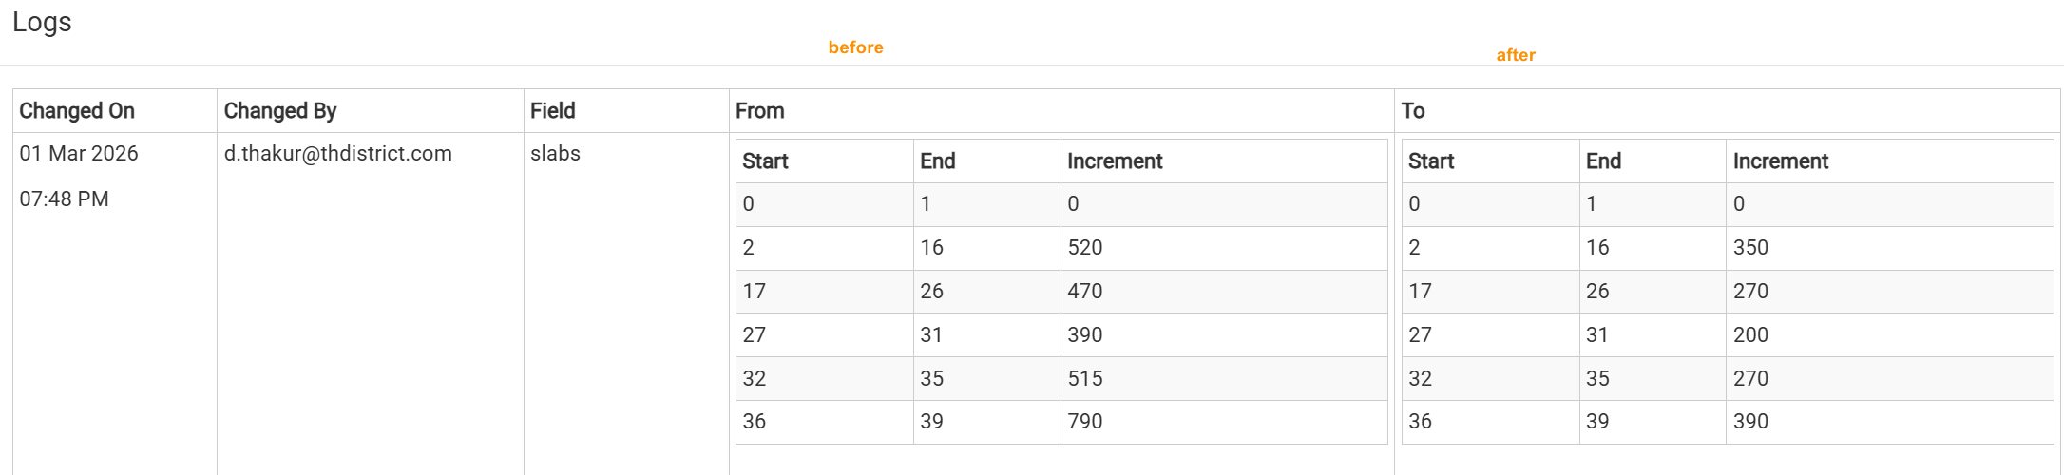Click End header in the To table

[1603, 161]
